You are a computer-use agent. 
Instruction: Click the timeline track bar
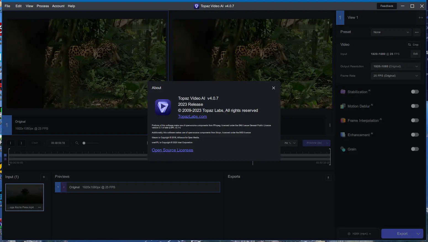click(170, 155)
